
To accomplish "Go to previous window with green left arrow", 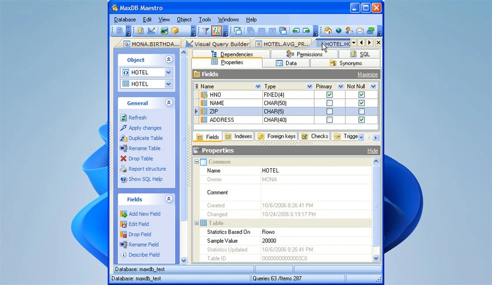I will [295, 31].
